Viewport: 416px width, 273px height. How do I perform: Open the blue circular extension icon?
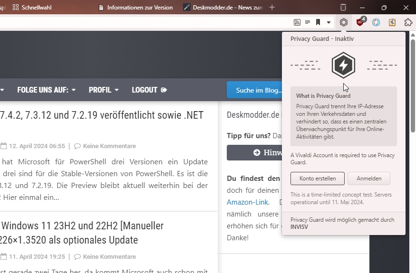pos(376,22)
